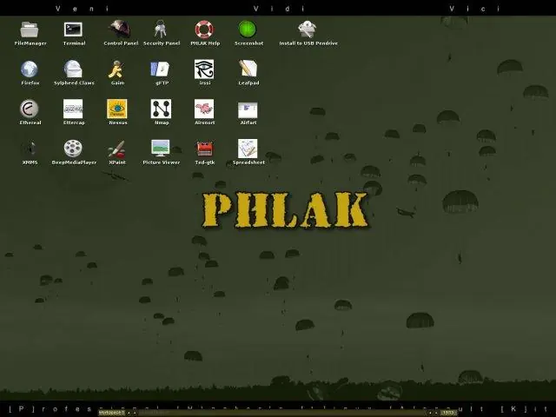Launch the XMMS player icon
This screenshot has height=417, width=556.
click(x=30, y=149)
